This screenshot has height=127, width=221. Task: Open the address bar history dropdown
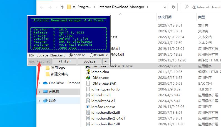tap(164, 7)
